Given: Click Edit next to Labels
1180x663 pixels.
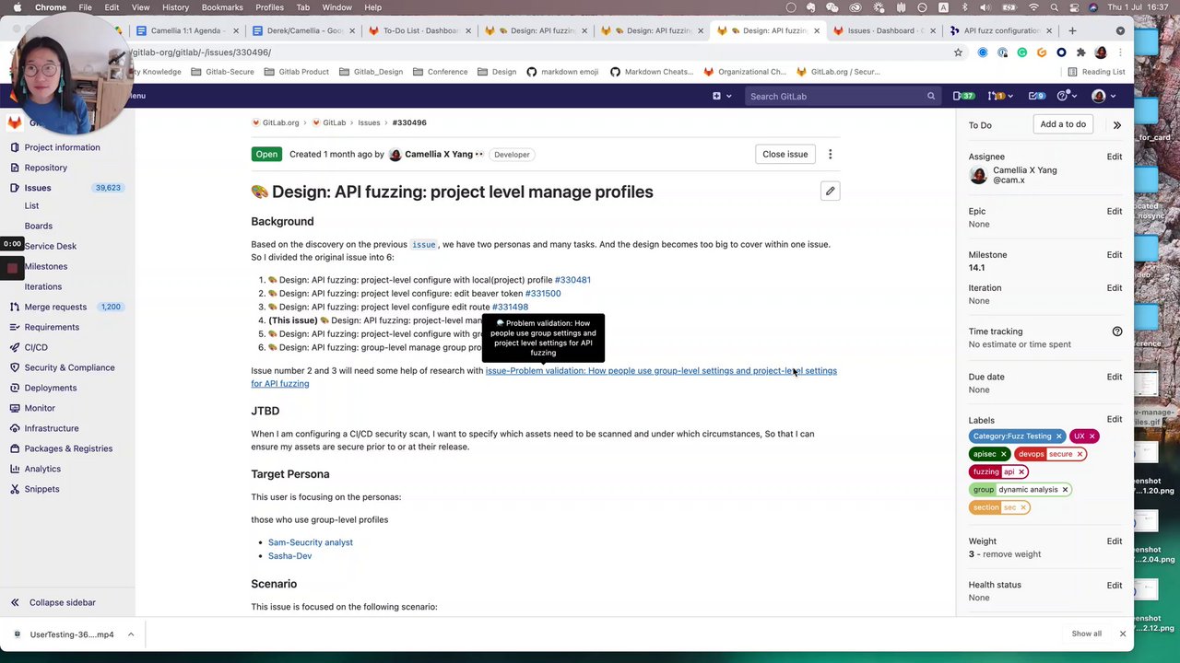Looking at the screenshot, I should [1114, 420].
